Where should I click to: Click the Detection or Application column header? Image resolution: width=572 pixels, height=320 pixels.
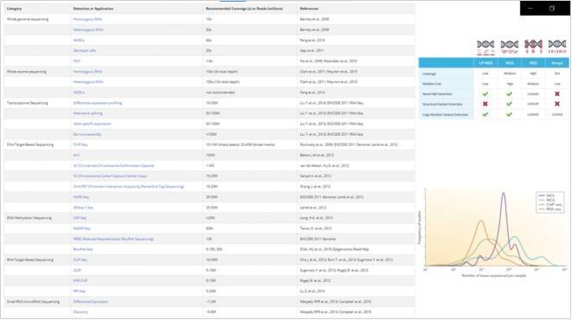[93, 9]
